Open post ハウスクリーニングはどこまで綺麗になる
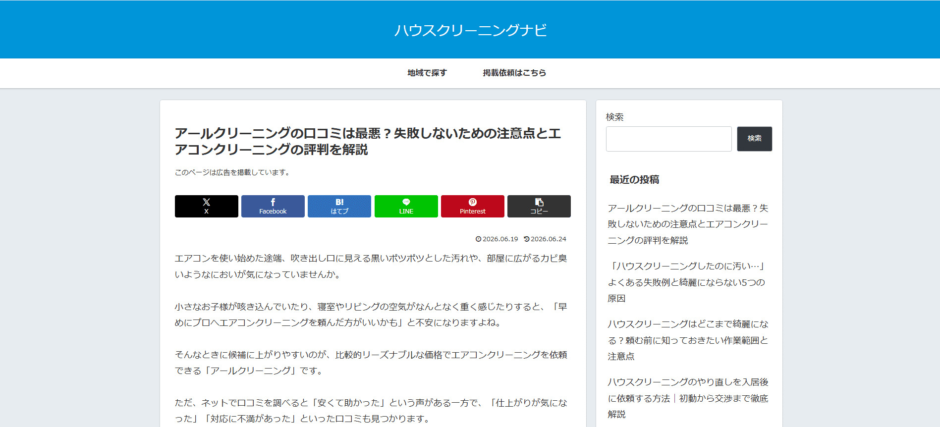 pyautogui.click(x=688, y=340)
